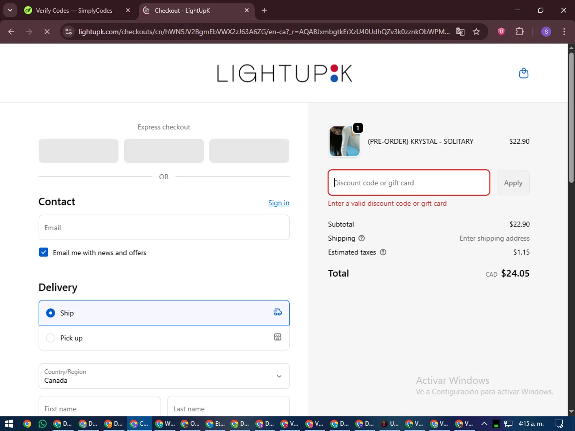Click the middle express checkout button
Image resolution: width=575 pixels, height=431 pixels.
coord(164,151)
